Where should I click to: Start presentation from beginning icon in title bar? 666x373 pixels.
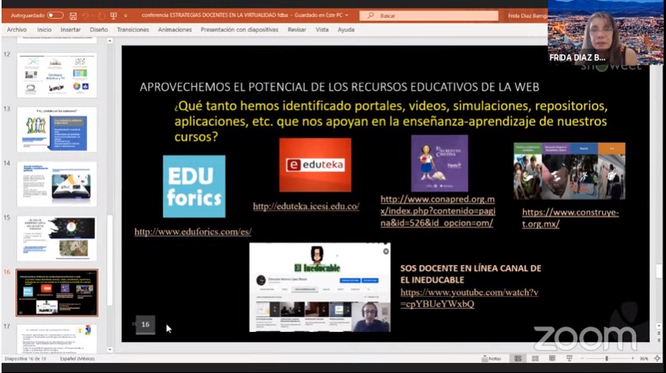click(x=114, y=15)
